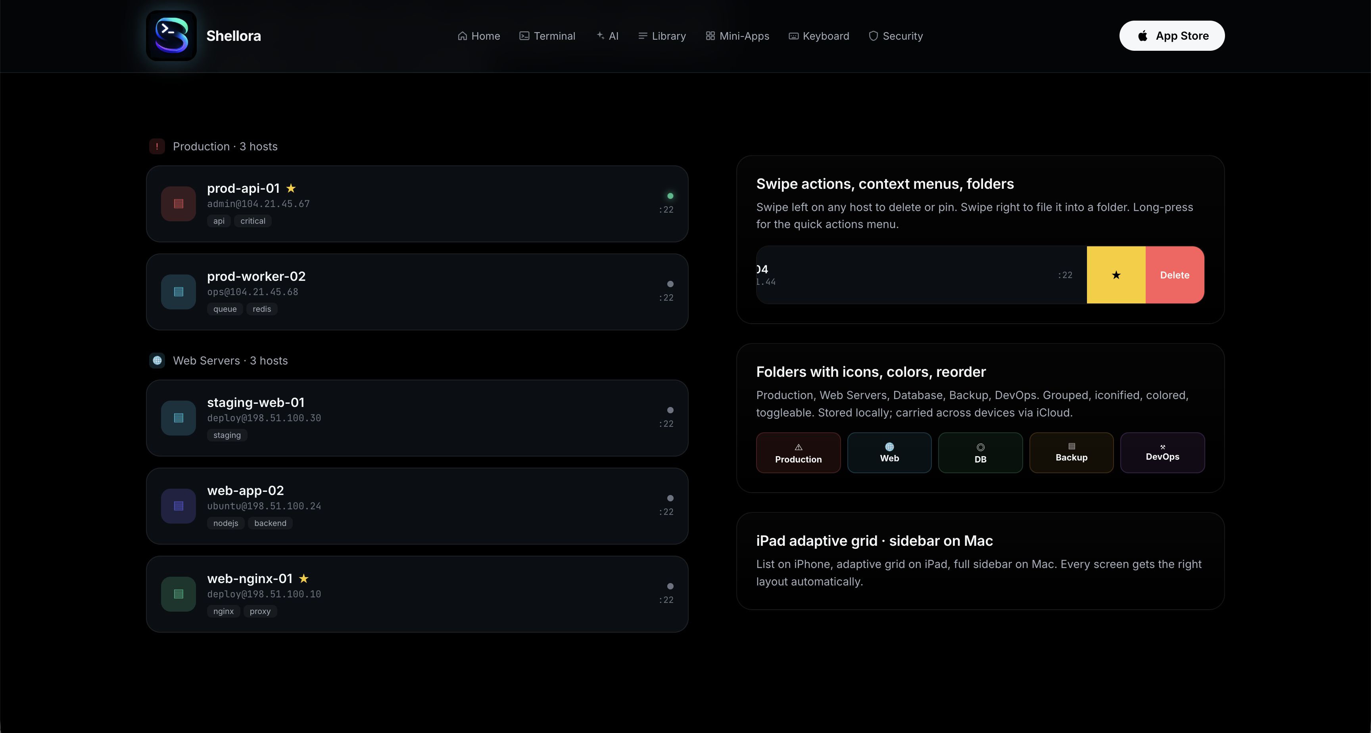Click the purple server icon for web-app-02
The height and width of the screenshot is (733, 1371).
178,506
